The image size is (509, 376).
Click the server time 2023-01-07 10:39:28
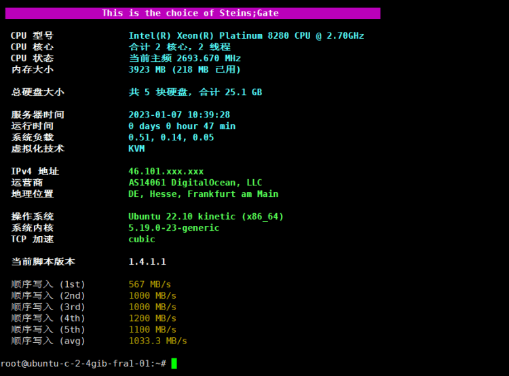[x=179, y=115]
